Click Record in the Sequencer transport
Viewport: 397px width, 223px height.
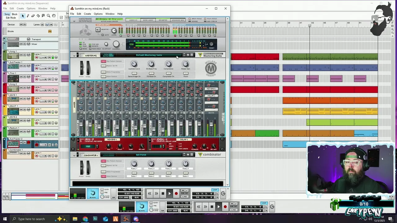(225, 207)
